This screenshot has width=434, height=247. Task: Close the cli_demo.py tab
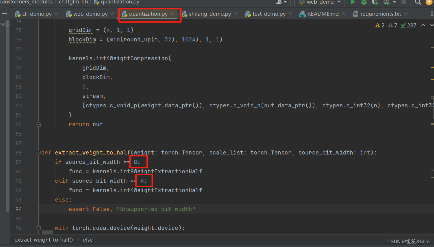pyautogui.click(x=57, y=14)
